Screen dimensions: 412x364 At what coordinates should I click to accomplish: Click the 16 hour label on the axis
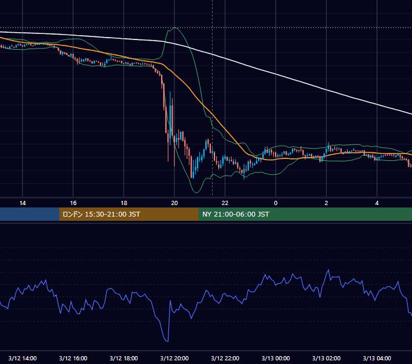click(73, 203)
